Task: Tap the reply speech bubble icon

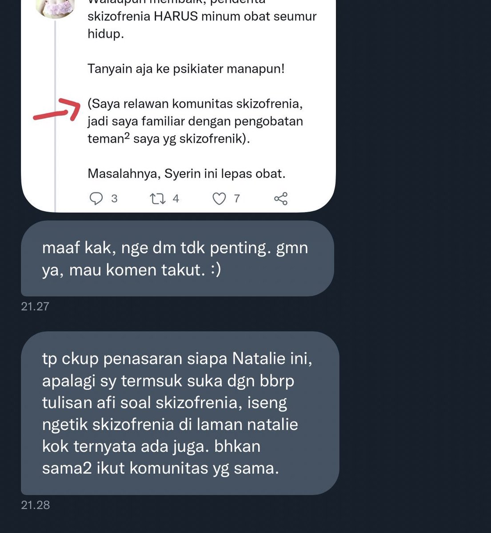Action: [x=96, y=199]
